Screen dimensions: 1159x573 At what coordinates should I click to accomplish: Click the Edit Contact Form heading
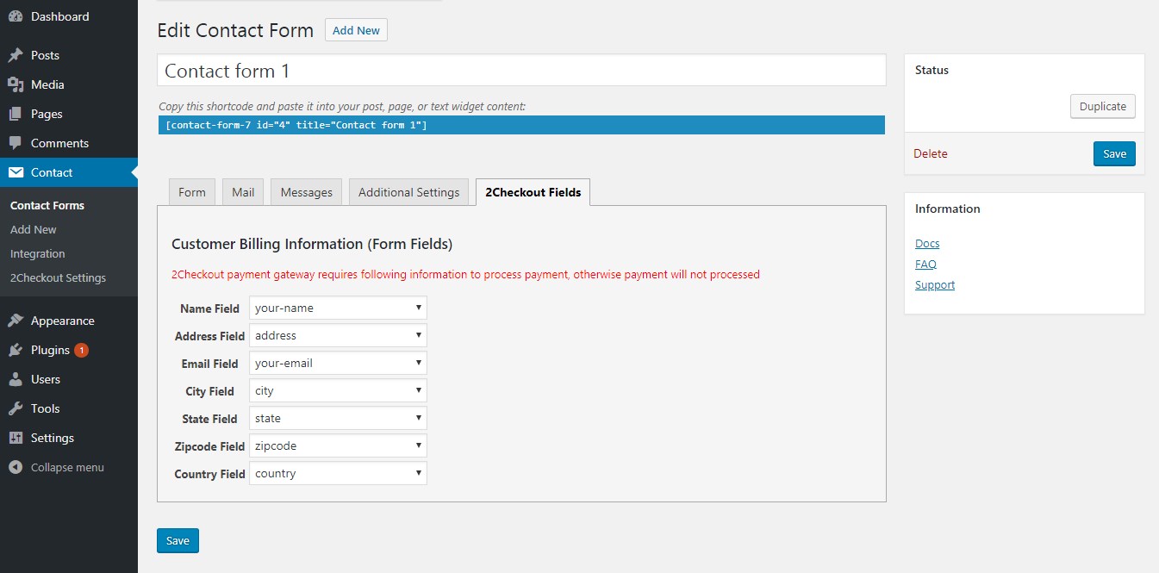(235, 30)
